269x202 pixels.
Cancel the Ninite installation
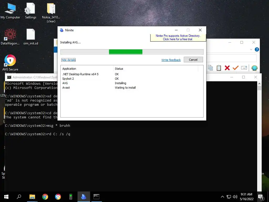coord(193,60)
